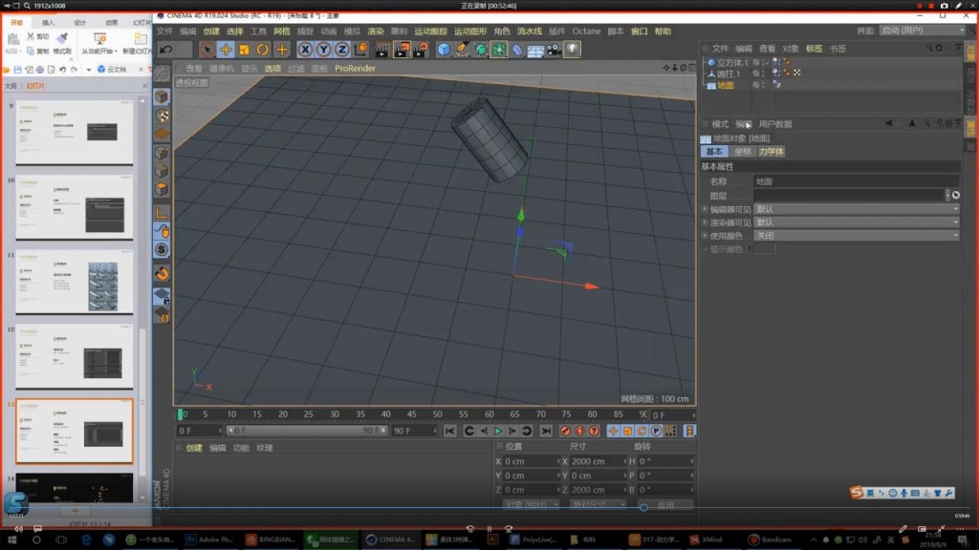
Task: Toggle the X axis lock
Action: tap(303, 48)
